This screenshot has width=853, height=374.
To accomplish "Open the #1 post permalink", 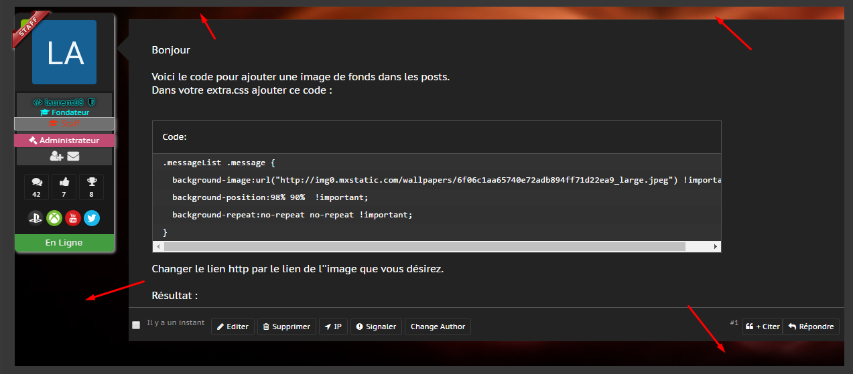I will click(734, 323).
